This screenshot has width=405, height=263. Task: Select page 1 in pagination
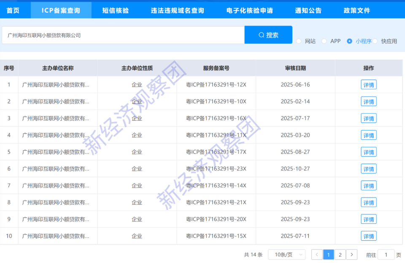click(329, 255)
